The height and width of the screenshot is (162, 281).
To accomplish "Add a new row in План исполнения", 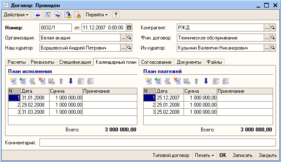I will [13, 81].
